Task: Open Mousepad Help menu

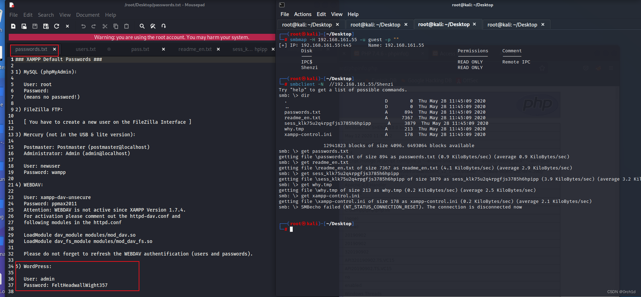Action: (110, 15)
